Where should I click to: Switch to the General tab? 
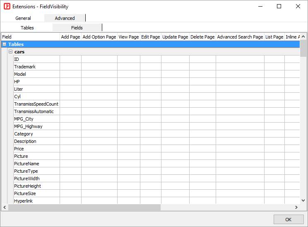(23, 18)
